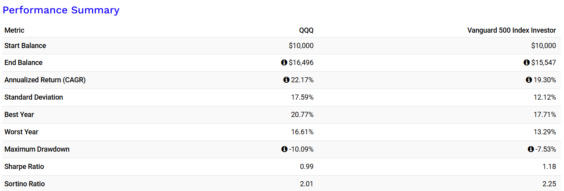Click the Worst Year row label
The width and height of the screenshot is (564, 191).
21,132
